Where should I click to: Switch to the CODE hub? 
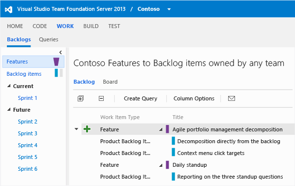pos(40,26)
